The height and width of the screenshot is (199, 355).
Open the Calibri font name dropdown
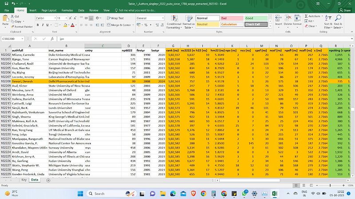55,18
